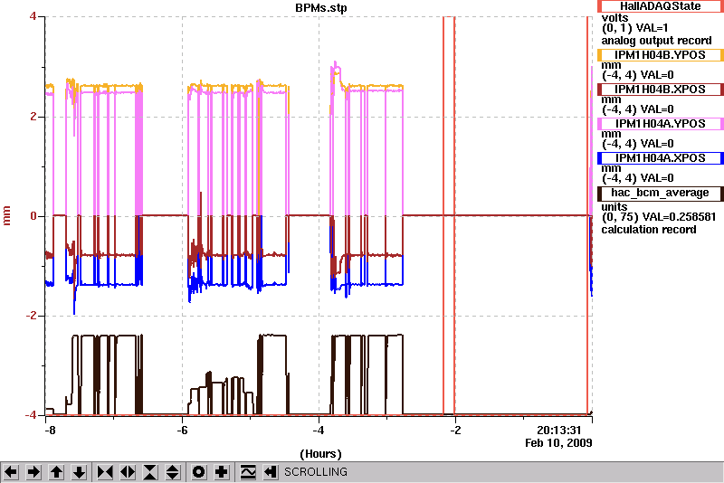Select the IPM1H04A.XPOS blue legend entry

661,158
